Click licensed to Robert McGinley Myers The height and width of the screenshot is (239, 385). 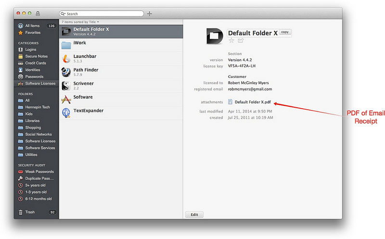pos(248,83)
